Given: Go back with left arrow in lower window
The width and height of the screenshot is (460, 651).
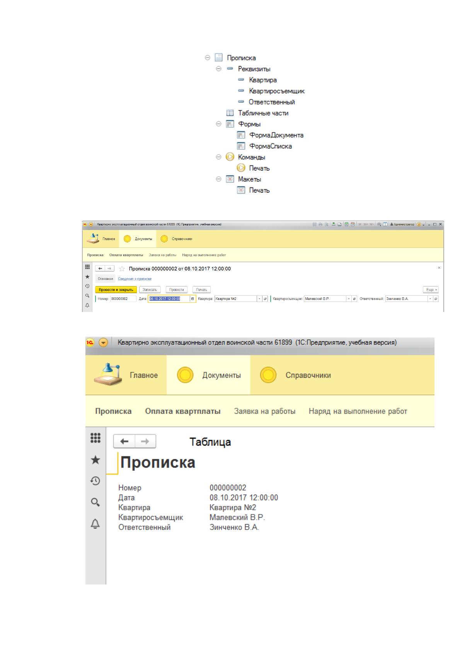Looking at the screenshot, I should [124, 441].
